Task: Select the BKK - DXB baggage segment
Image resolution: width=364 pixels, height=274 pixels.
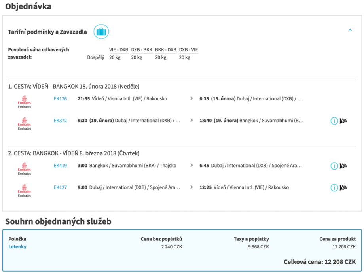Action: (x=165, y=50)
